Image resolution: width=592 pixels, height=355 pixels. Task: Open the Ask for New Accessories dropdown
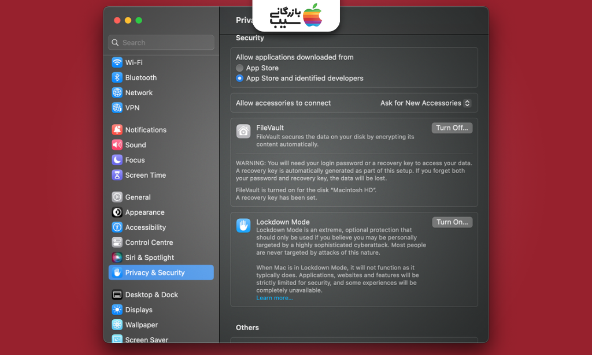[x=425, y=103]
